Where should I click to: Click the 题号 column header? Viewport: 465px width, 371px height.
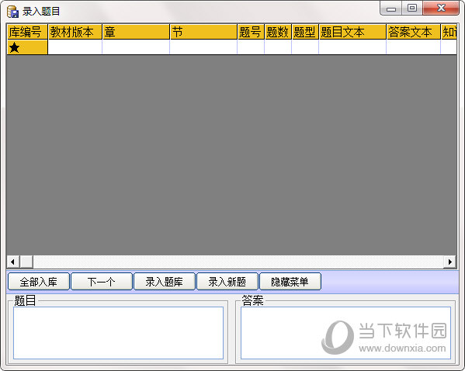click(x=251, y=32)
